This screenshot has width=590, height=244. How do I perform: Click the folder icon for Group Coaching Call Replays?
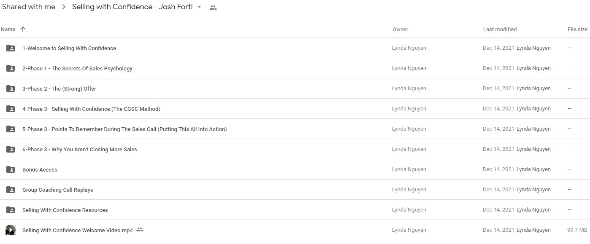[11, 190]
